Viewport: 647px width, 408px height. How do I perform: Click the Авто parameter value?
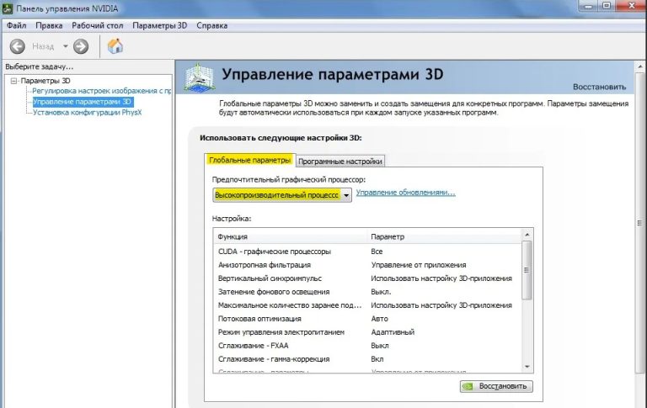[379, 319]
